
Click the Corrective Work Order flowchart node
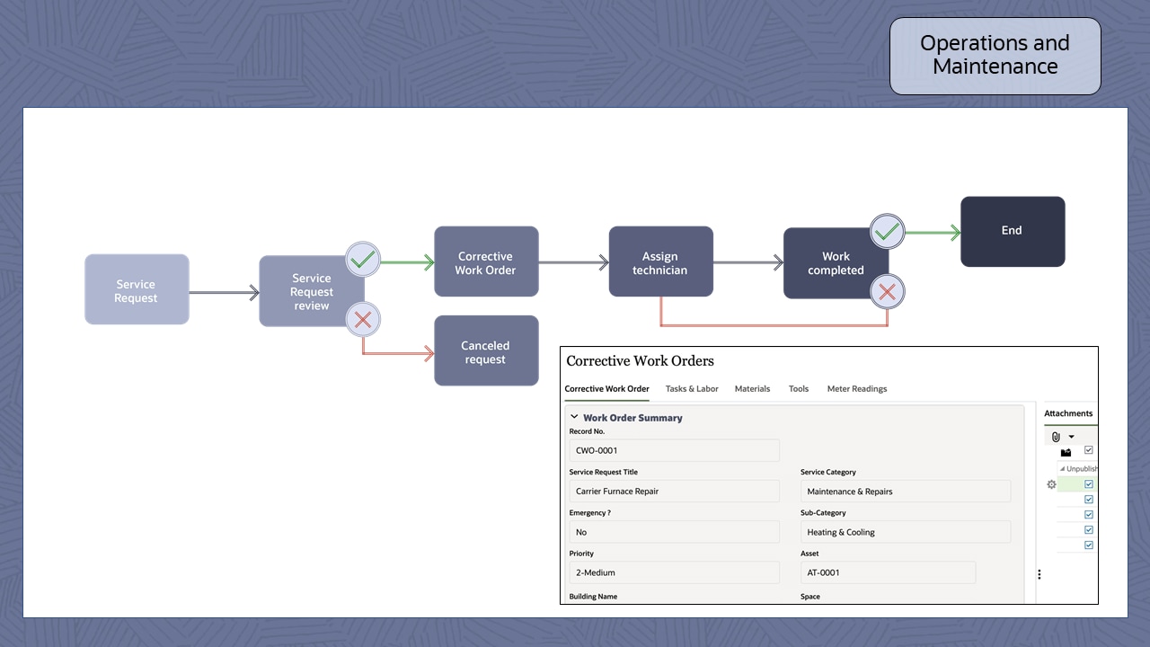coord(486,261)
